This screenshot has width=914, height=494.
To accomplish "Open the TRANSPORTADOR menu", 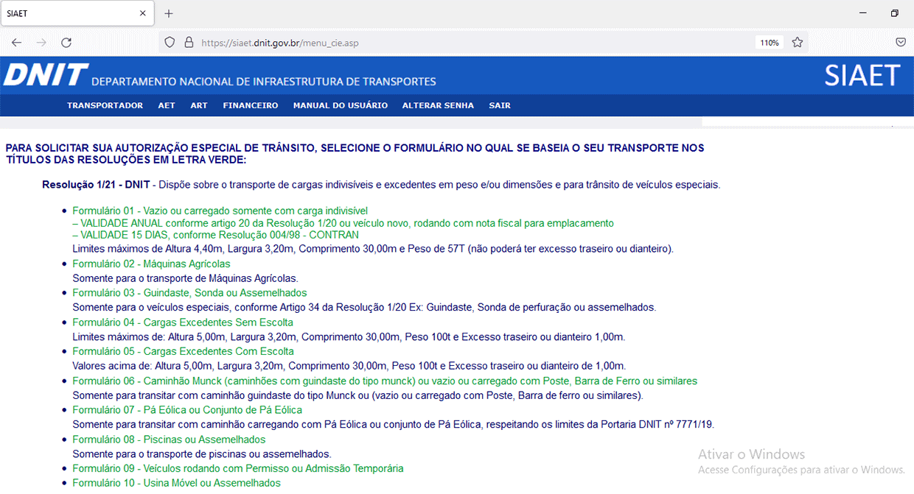I will [105, 105].
